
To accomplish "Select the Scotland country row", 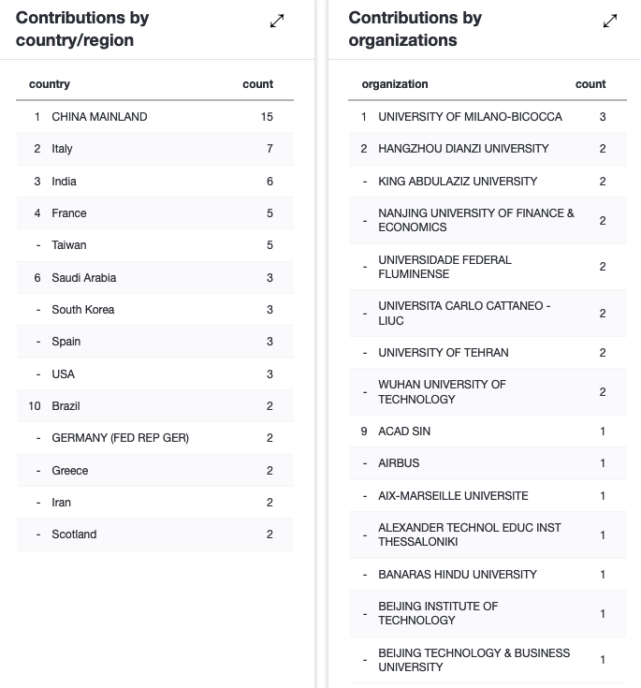I will 155,534.
